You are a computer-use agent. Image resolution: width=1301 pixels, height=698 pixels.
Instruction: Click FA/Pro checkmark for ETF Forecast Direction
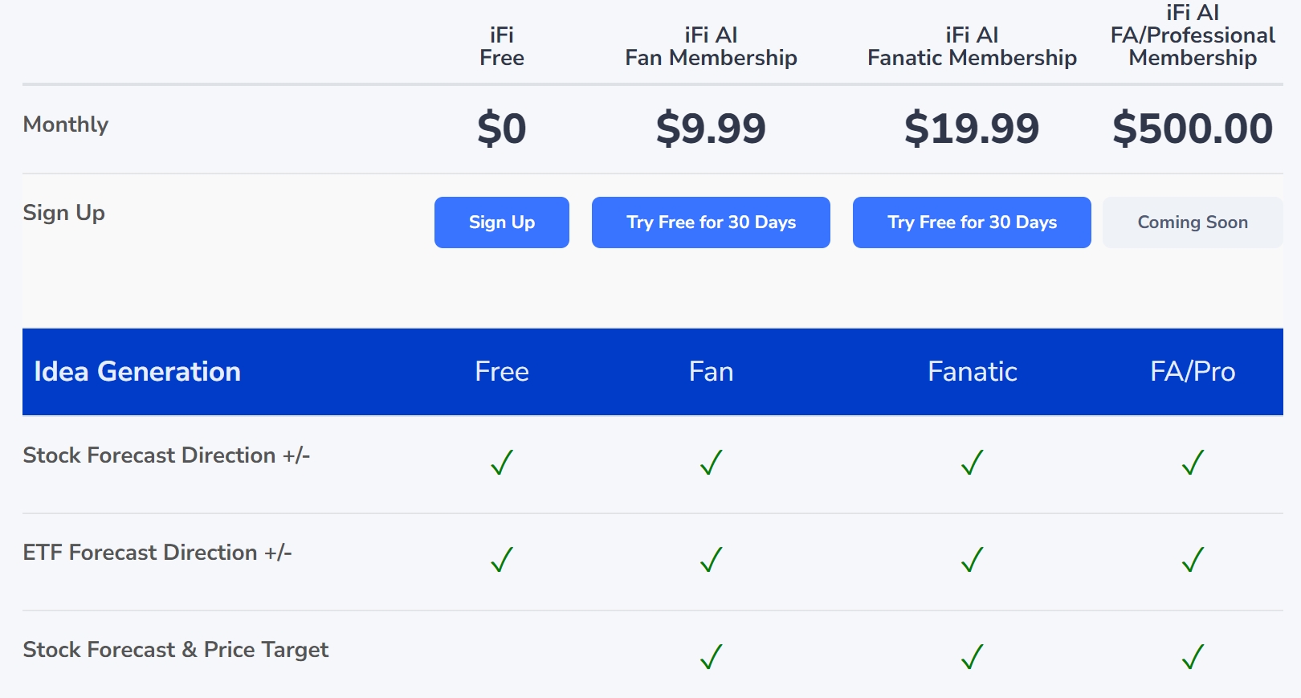click(1193, 560)
